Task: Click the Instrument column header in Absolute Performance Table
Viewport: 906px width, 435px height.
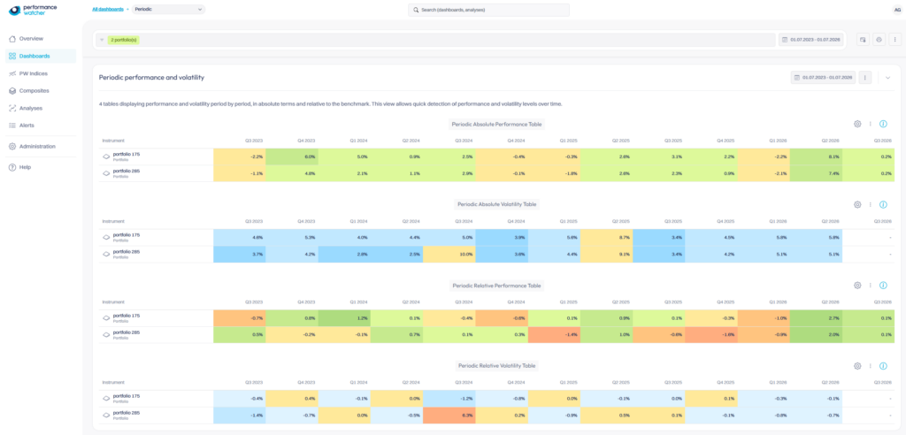Action: (113, 141)
